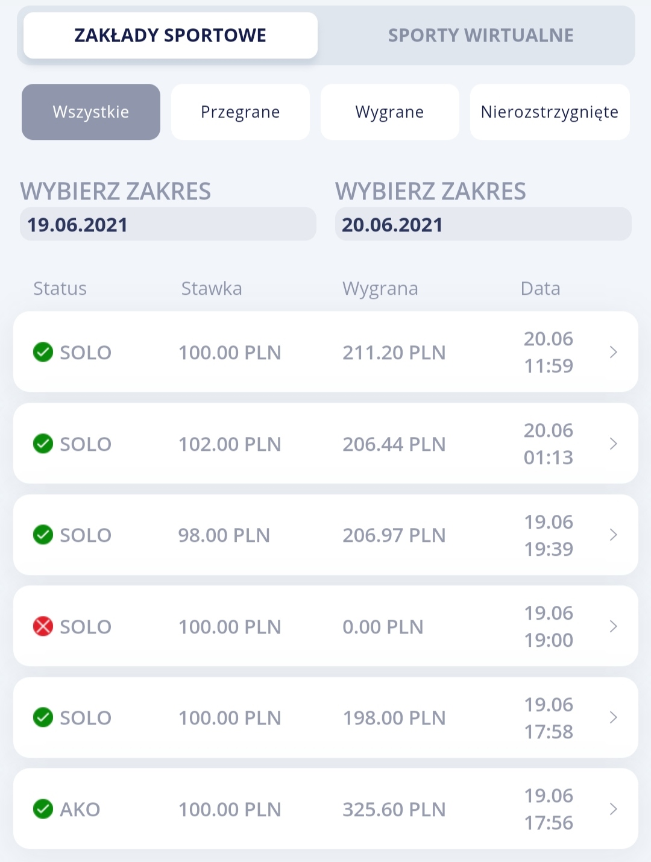The image size is (651, 862).
Task: Click green check icon of 198.00 PLN bet
Action: coord(43,717)
